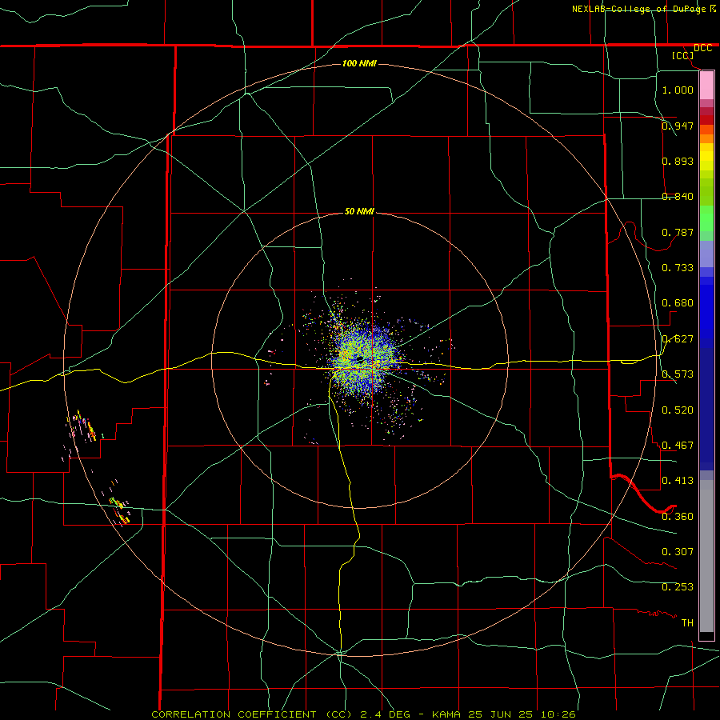Click the 0.733 legend value
The image size is (720, 720).
pos(678,268)
